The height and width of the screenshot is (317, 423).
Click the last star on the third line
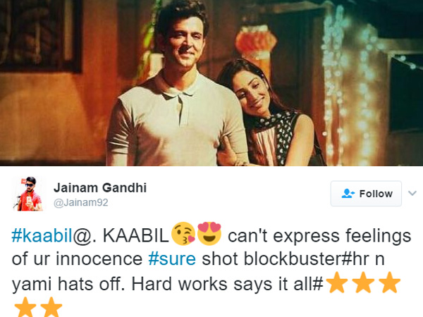tap(389, 282)
